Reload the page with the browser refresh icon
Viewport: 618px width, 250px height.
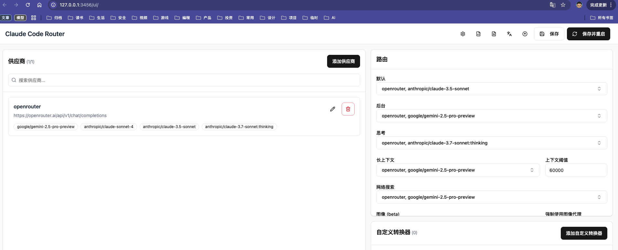click(x=28, y=5)
